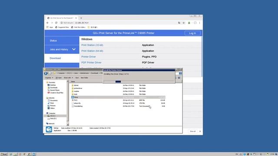Viewport: 278px width, 156px height.
Task: Click the Log In button
Action: click(x=192, y=33)
